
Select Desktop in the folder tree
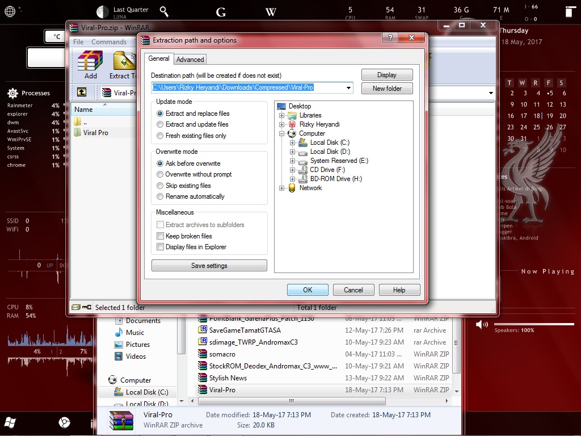point(294,106)
